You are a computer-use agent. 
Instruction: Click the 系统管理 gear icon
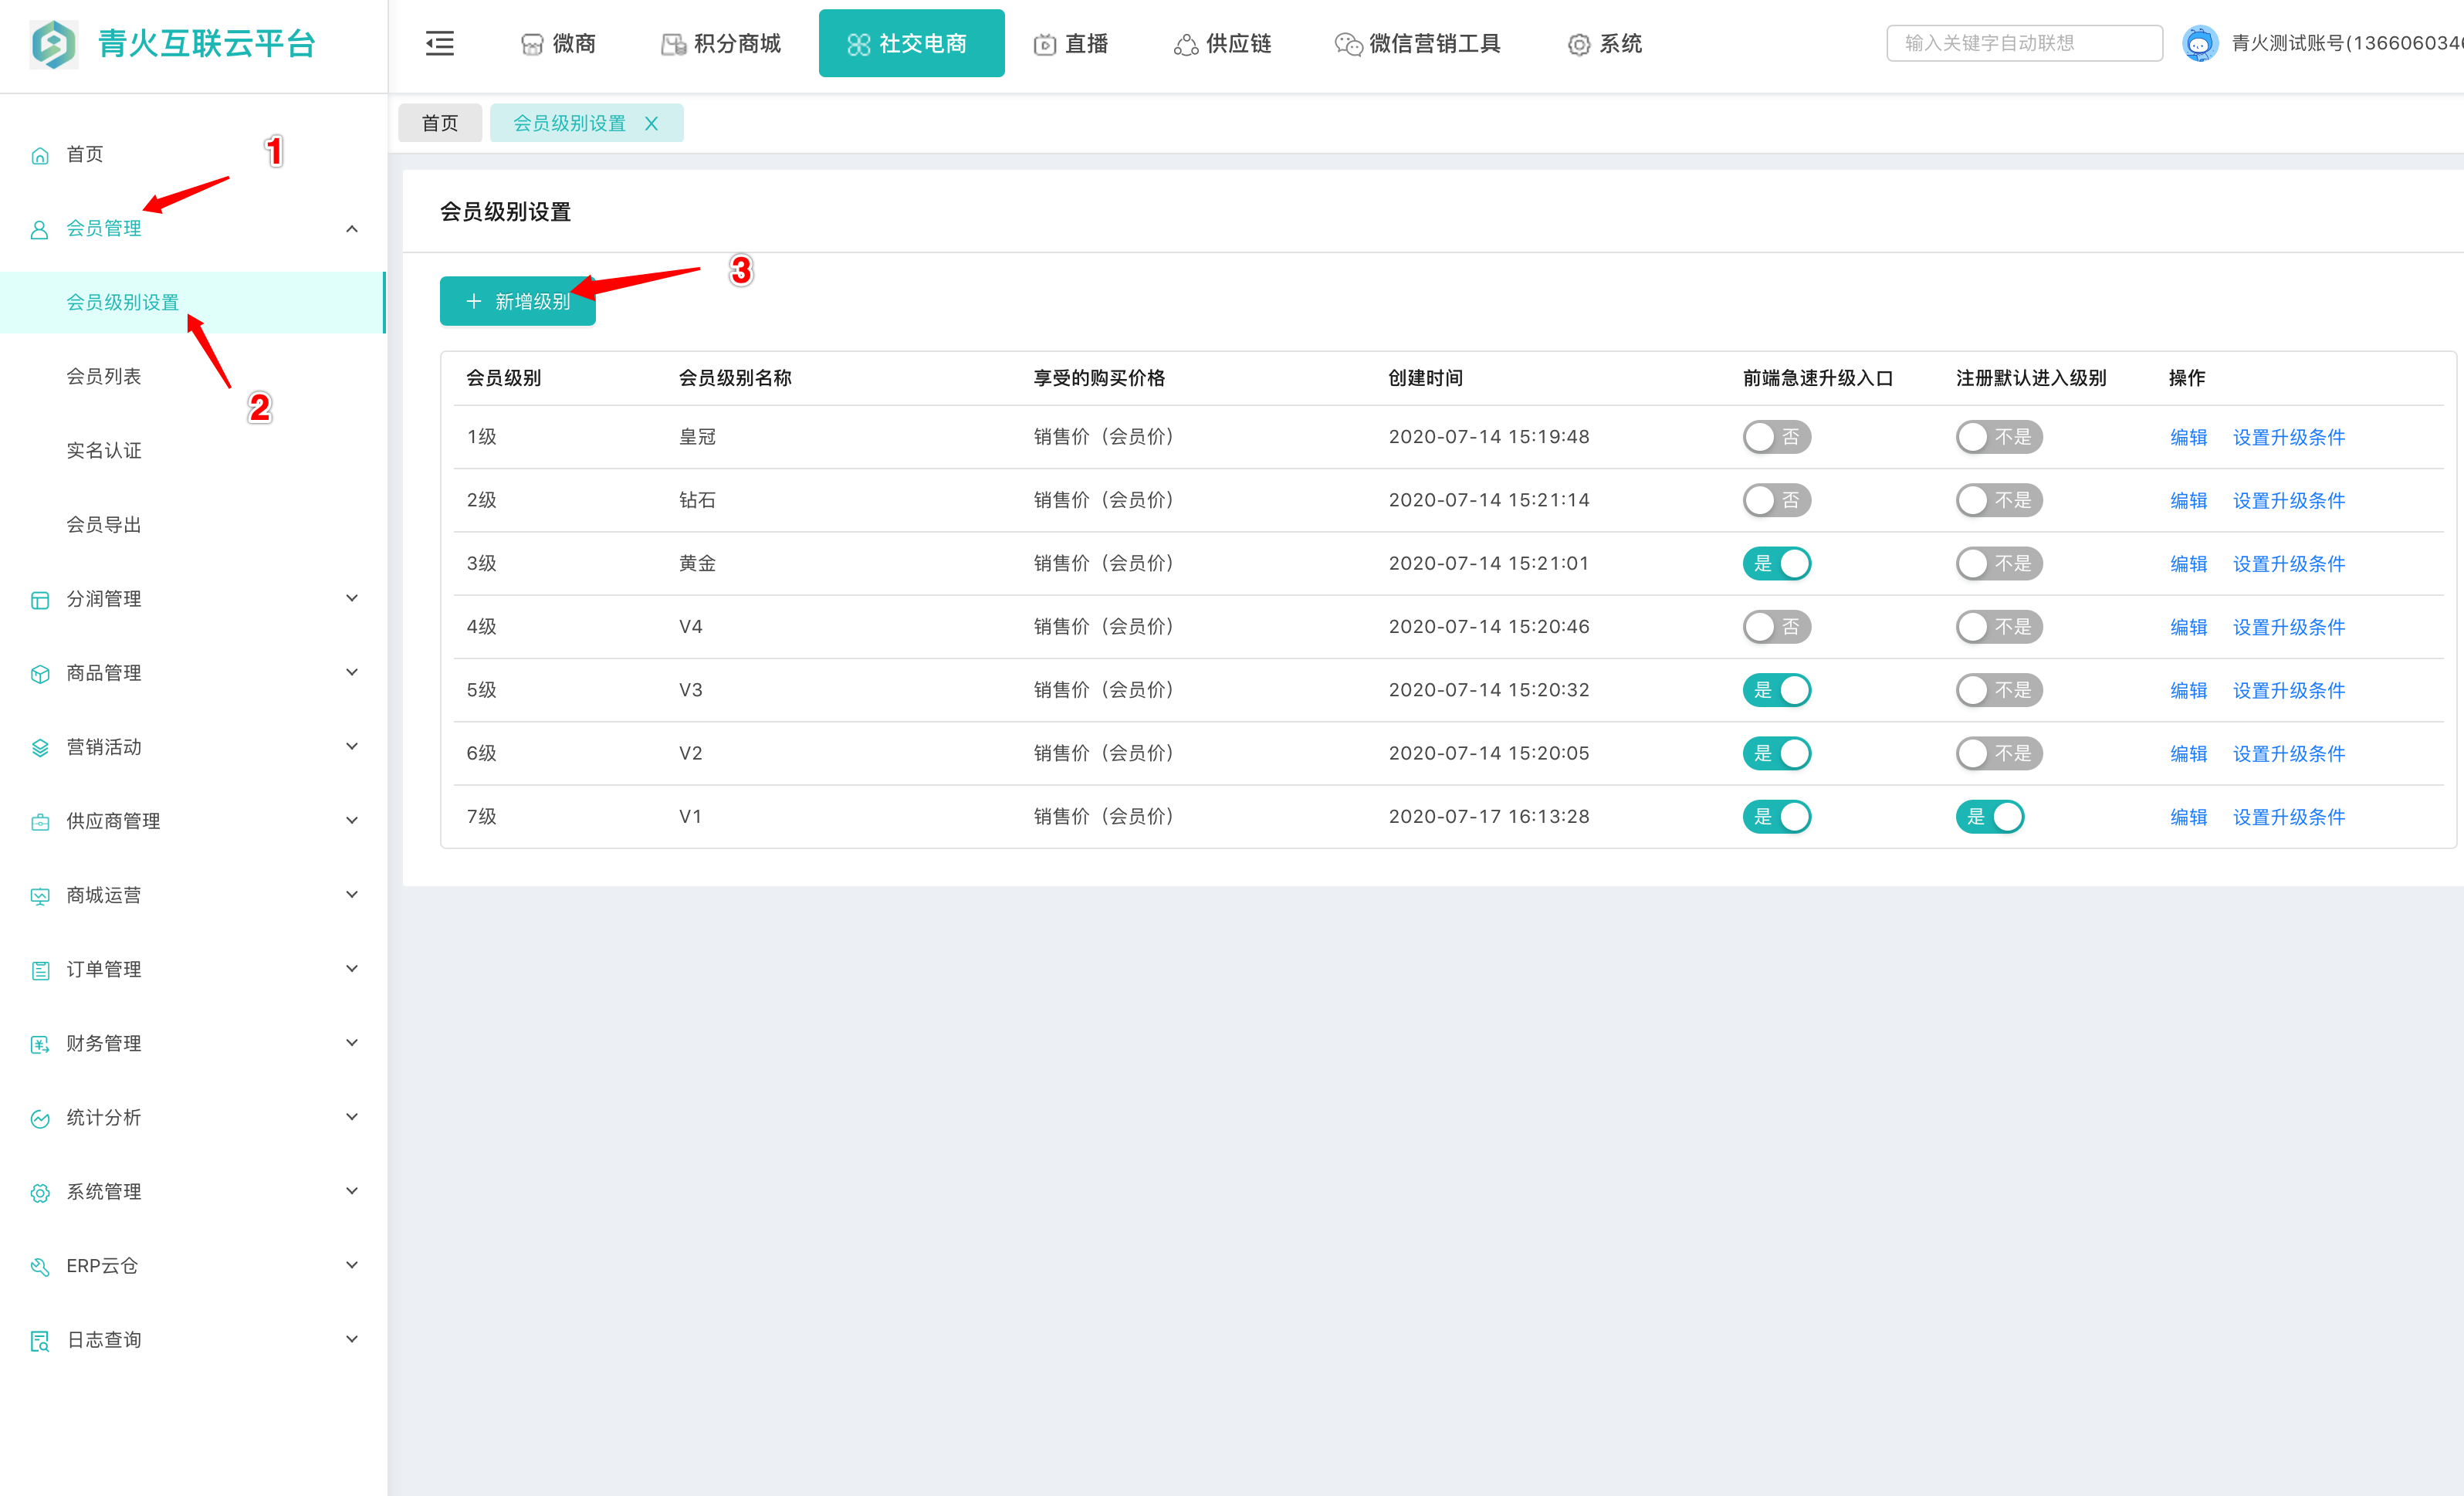click(40, 1192)
